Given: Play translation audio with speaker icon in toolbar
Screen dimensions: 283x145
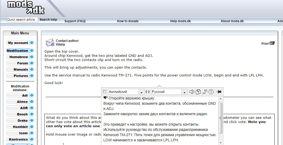Looking at the screenshot, I should click(x=192, y=92).
